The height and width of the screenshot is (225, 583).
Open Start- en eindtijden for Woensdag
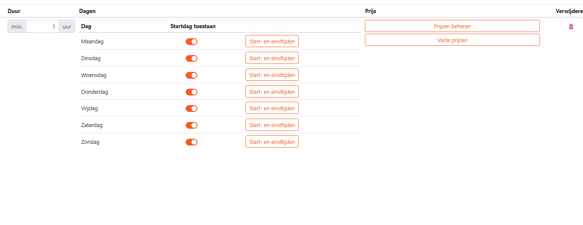click(x=272, y=75)
